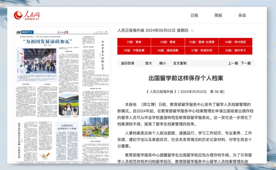The image size is (276, 170).
Task: Open 02版：要闻 page link
Action: click(168, 42)
